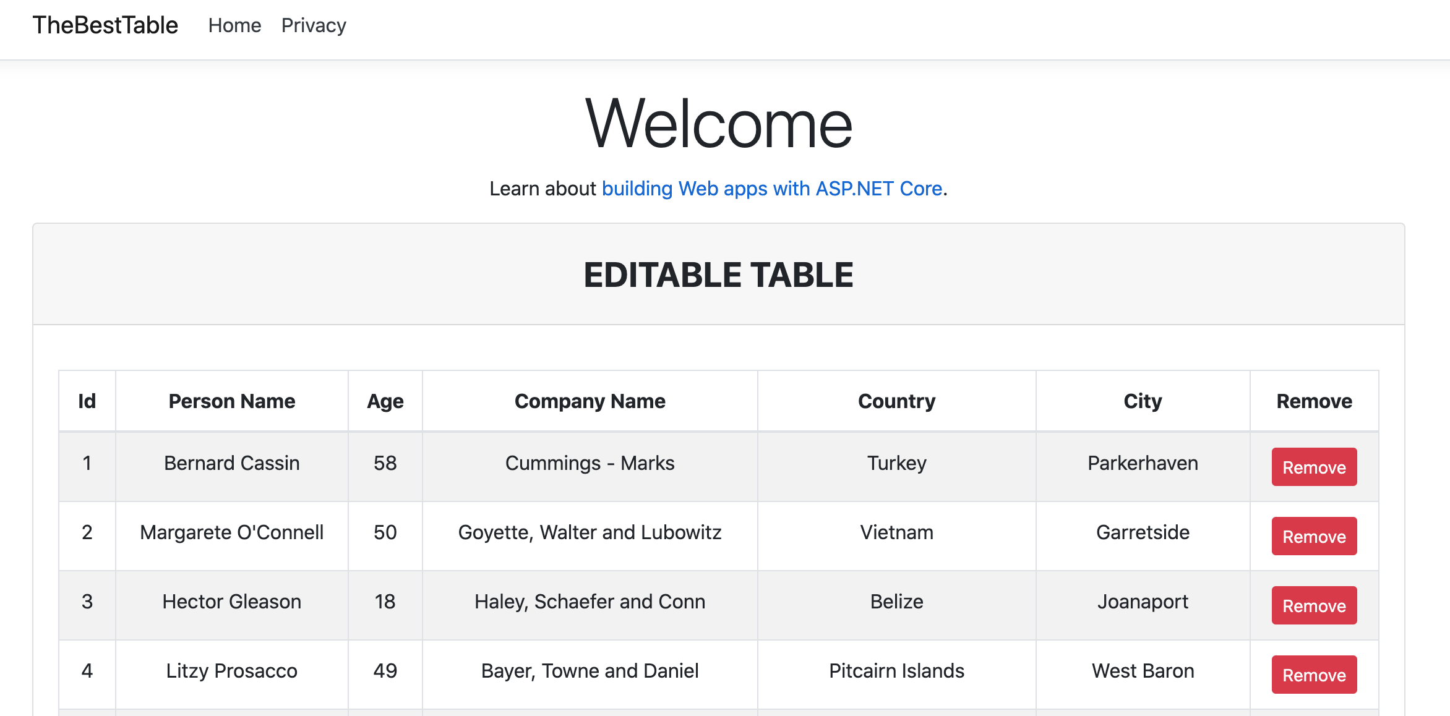The width and height of the screenshot is (1450, 716).
Task: Click the City column header
Action: point(1143,401)
